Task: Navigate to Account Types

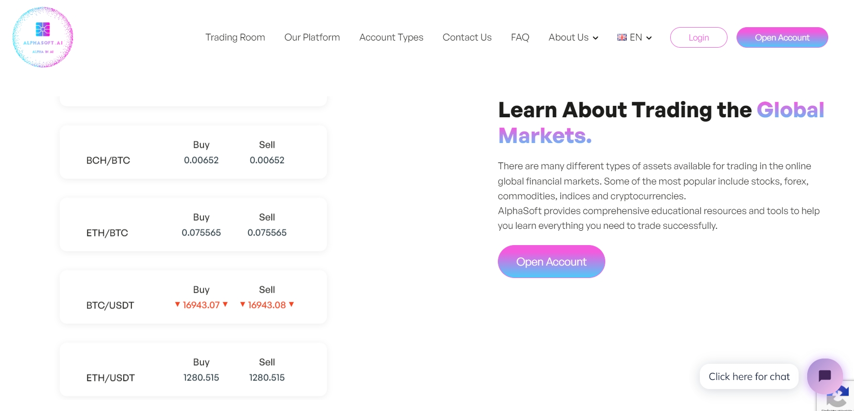Action: coord(391,37)
